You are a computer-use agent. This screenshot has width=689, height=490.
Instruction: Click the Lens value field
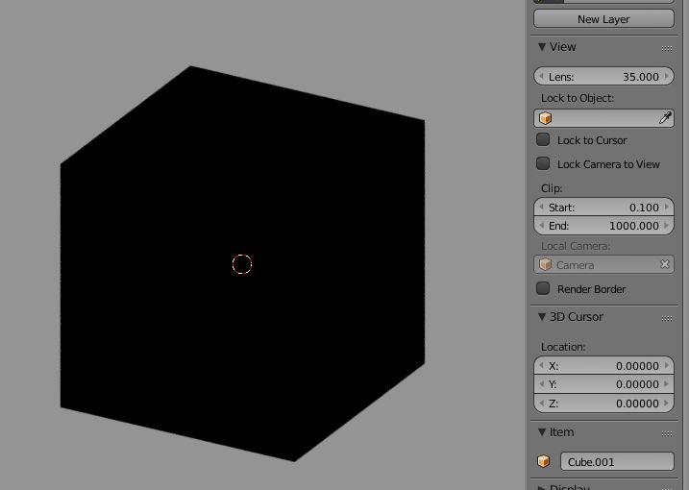tap(603, 77)
